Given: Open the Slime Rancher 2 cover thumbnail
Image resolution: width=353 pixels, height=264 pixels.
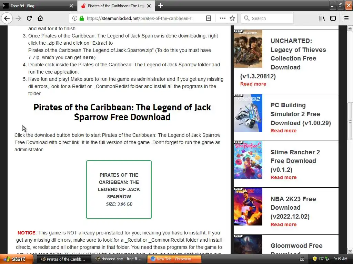Looking at the screenshot, I should (x=248, y=160).
